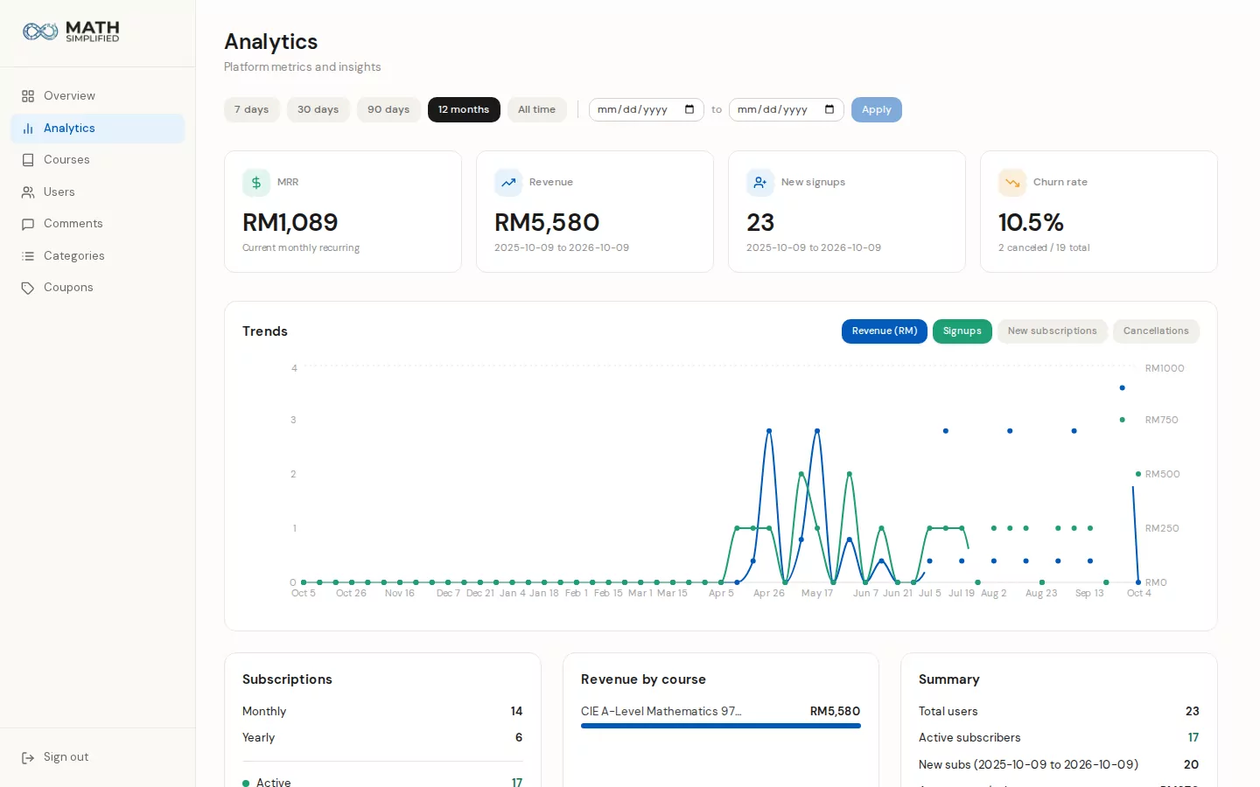This screenshot has height=787, width=1260.
Task: Click the Trends chart heading
Action: click(265, 331)
